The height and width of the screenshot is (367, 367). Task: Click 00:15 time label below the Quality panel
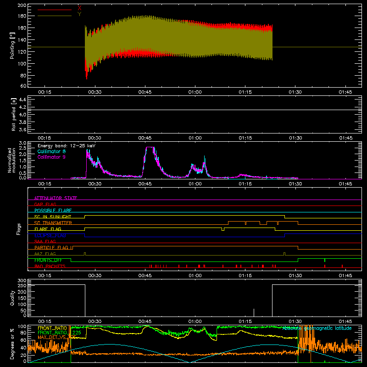tap(44, 322)
